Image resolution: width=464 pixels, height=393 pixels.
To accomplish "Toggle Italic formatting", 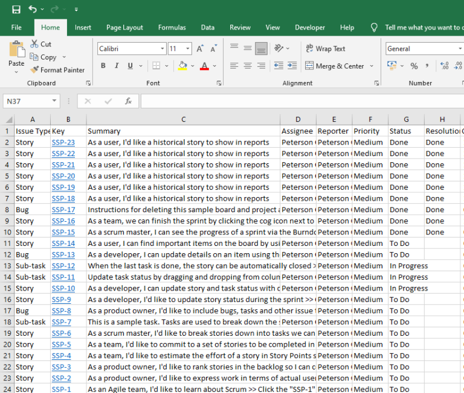I will [118, 66].
